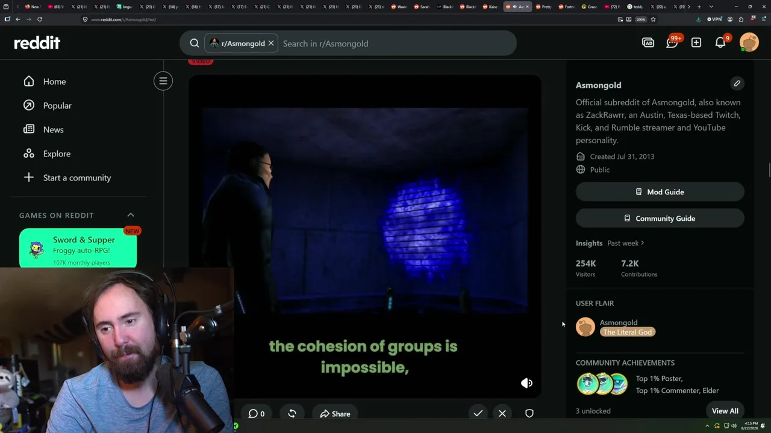This screenshot has width=771, height=433.
Task: Open the Community Guide
Action: point(660,218)
